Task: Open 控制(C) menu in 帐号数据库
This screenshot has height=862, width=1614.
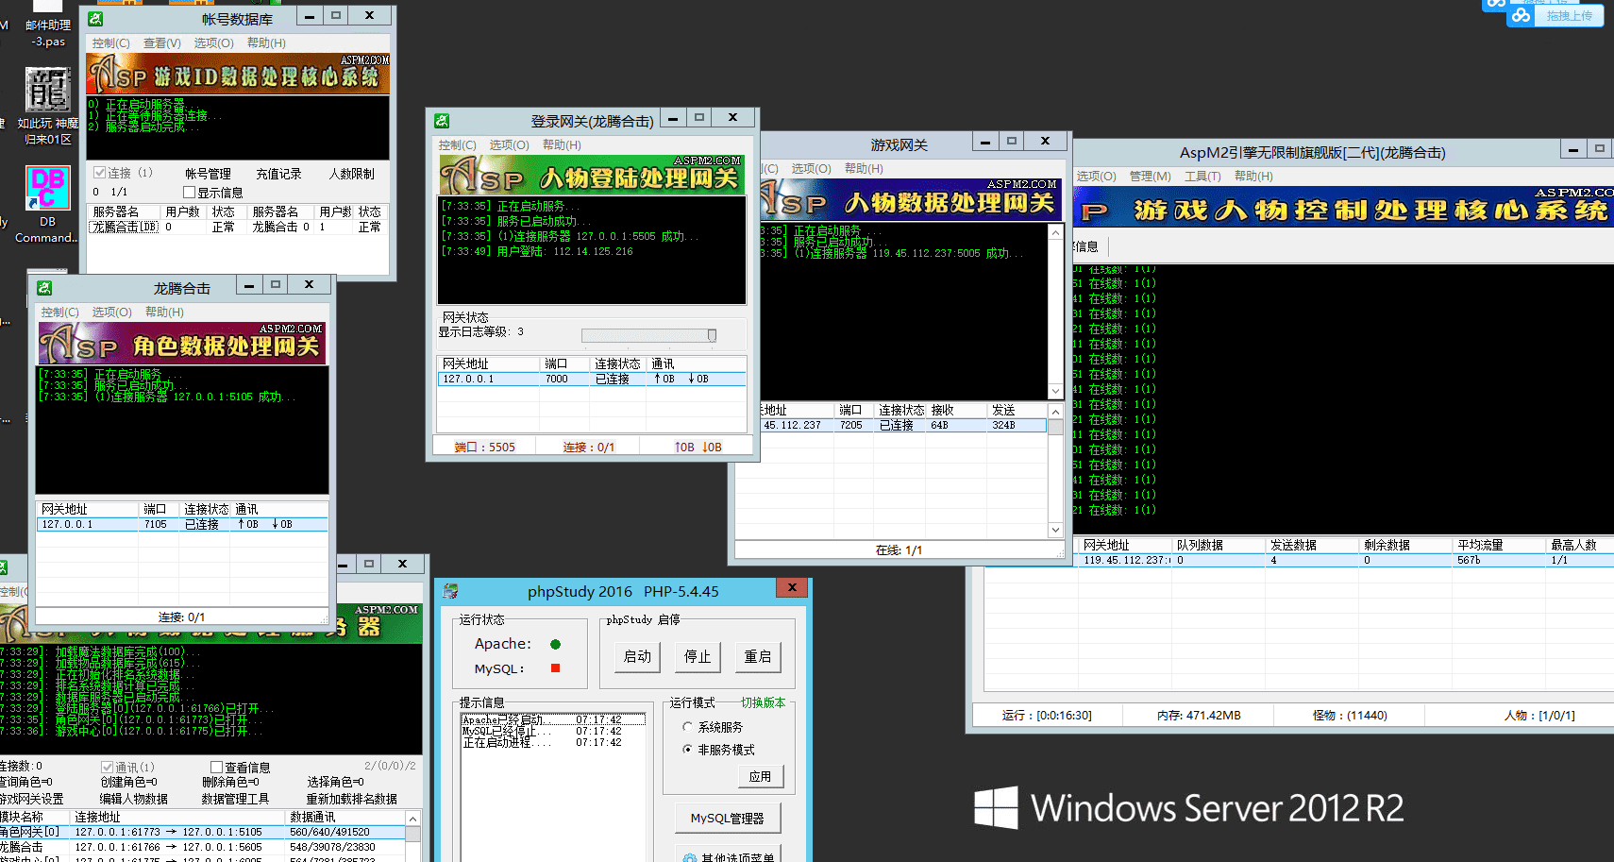Action: tap(110, 43)
